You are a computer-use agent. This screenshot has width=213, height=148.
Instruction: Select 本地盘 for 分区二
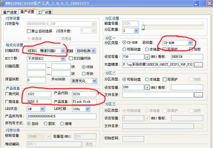147,79
